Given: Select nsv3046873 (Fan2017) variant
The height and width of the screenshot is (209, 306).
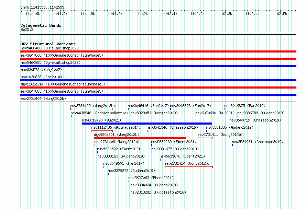Looking at the screenshot, I should [190, 106].
